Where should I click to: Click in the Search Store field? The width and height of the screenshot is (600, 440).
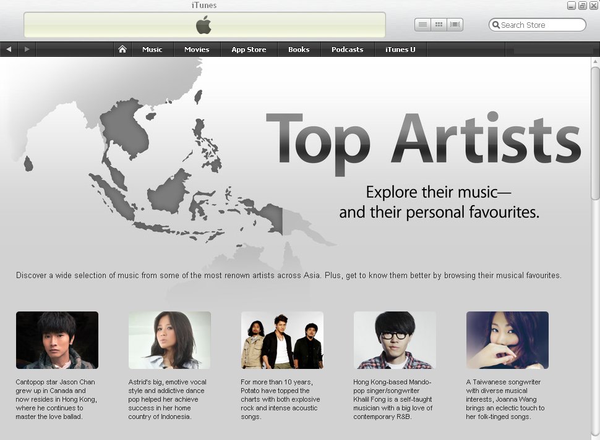coord(541,25)
